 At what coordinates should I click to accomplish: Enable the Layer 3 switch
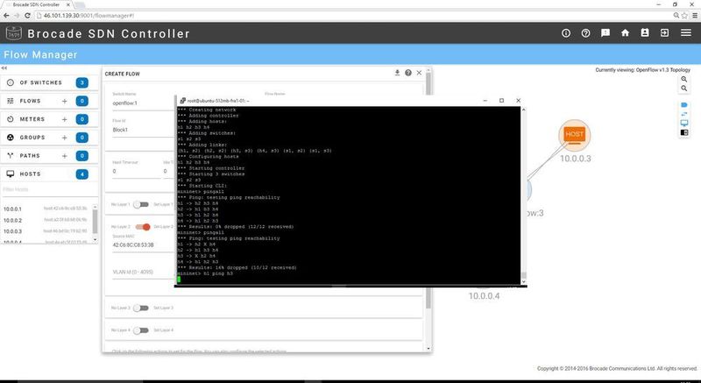[141, 308]
